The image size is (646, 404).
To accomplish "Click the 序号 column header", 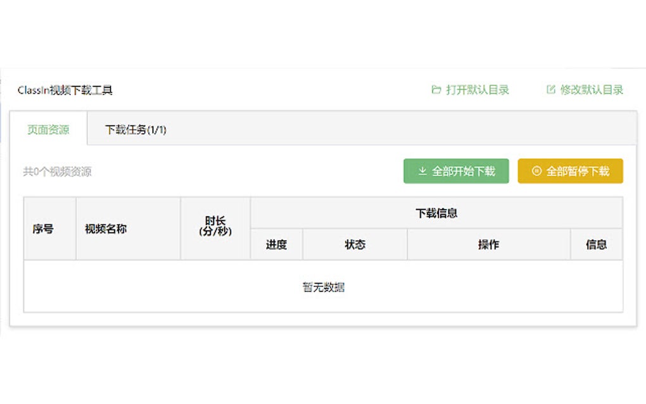I will pos(41,229).
